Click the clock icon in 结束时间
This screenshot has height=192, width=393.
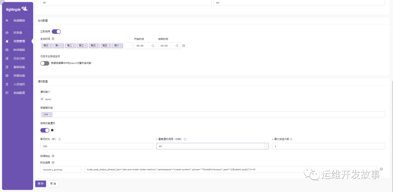pyautogui.click(x=177, y=46)
